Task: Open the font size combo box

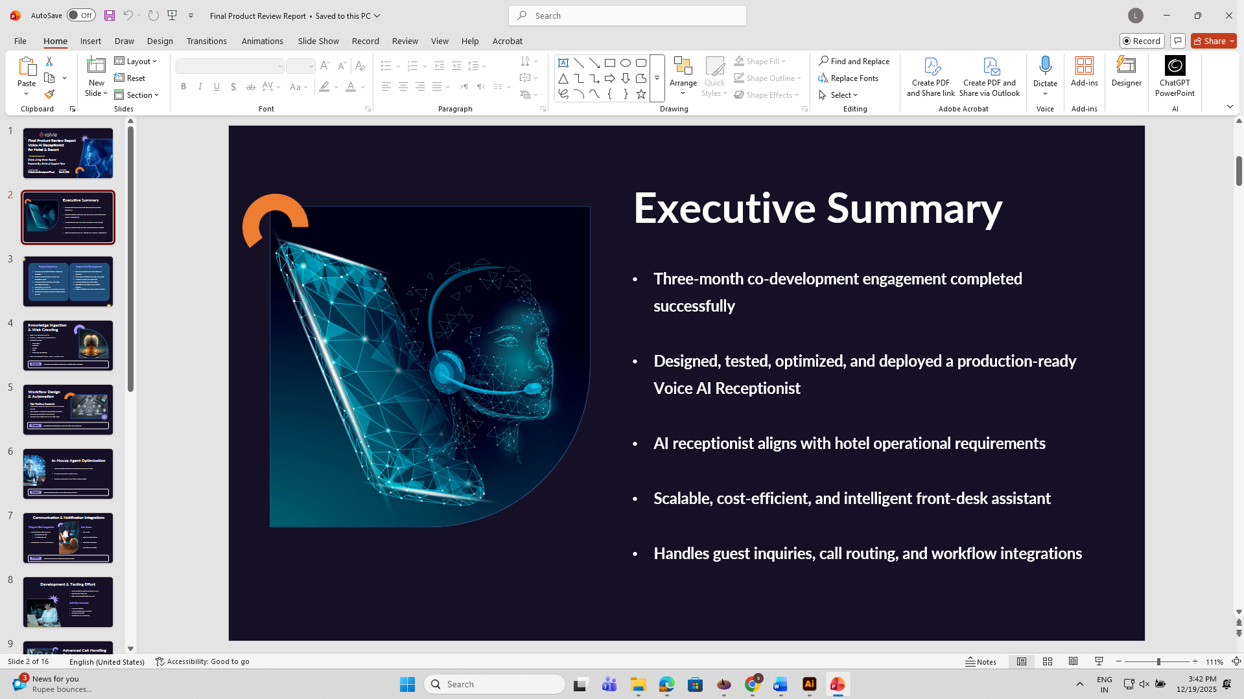Action: [x=301, y=66]
